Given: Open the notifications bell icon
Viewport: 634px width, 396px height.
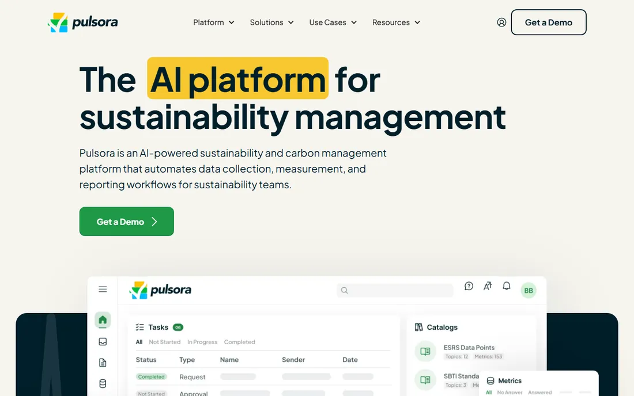Looking at the screenshot, I should point(506,286).
